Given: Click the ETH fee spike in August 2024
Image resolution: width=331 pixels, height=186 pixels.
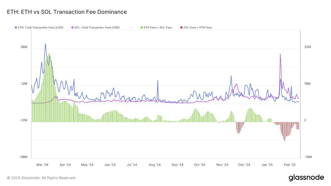Looking at the screenshot, I should click(157, 81).
